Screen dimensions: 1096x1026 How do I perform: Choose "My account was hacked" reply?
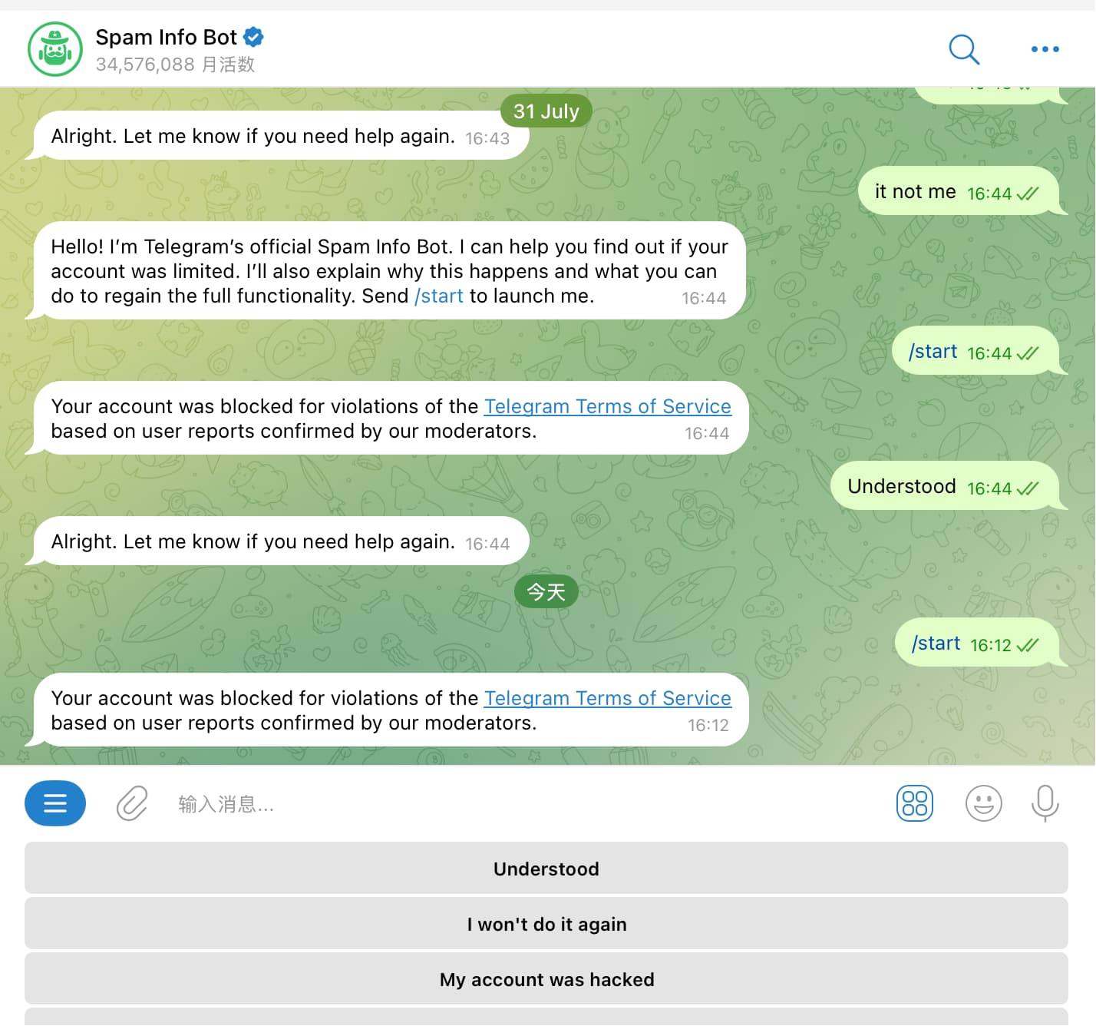(x=546, y=979)
